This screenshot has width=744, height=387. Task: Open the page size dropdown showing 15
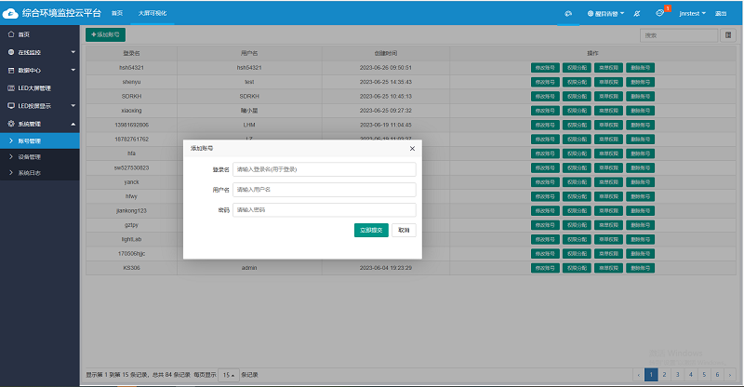(227, 375)
